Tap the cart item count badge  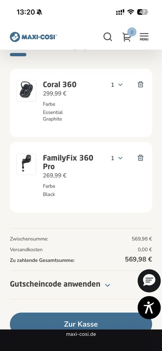pyautogui.click(x=132, y=32)
